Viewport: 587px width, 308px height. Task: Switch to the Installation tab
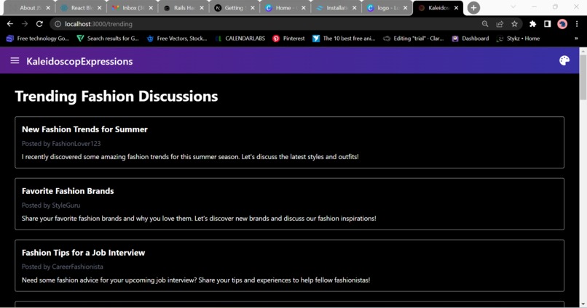[336, 8]
